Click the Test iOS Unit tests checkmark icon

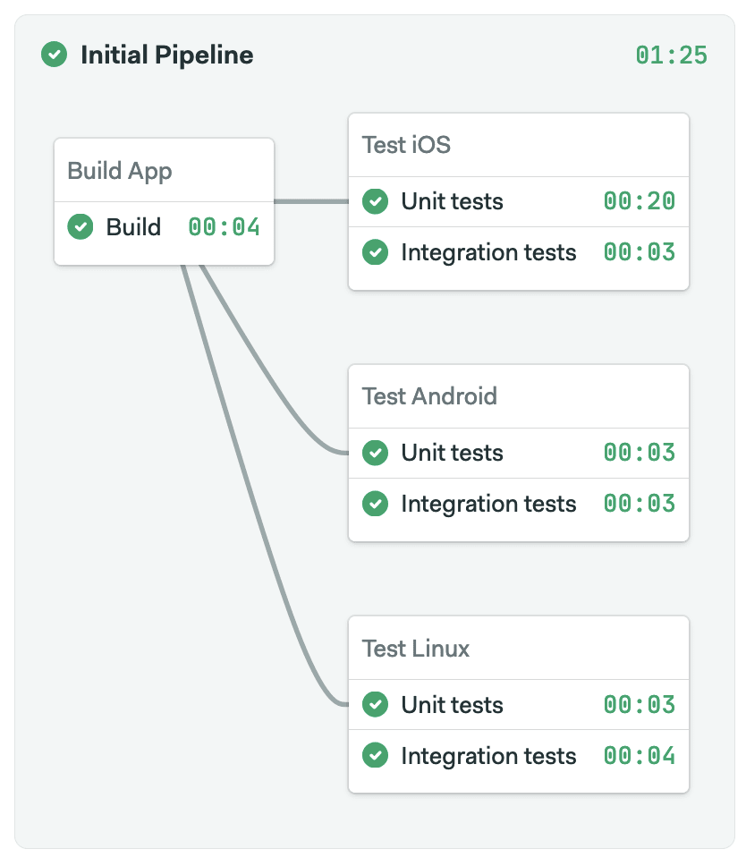coord(375,201)
